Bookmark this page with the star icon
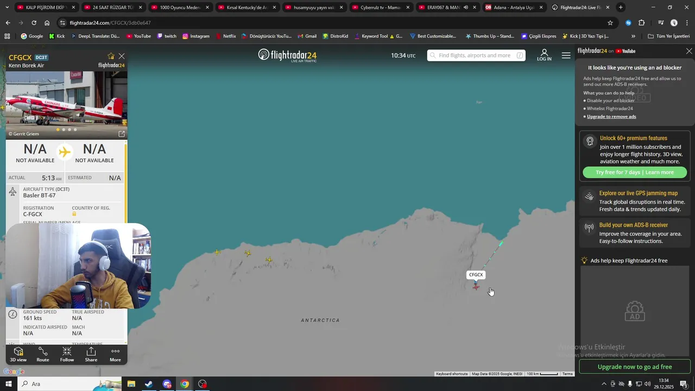This screenshot has width=695, height=391. coord(610,23)
